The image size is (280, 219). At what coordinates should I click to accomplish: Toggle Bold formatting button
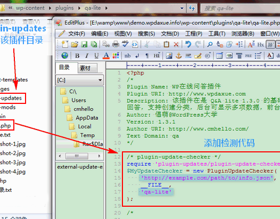pos(77,56)
